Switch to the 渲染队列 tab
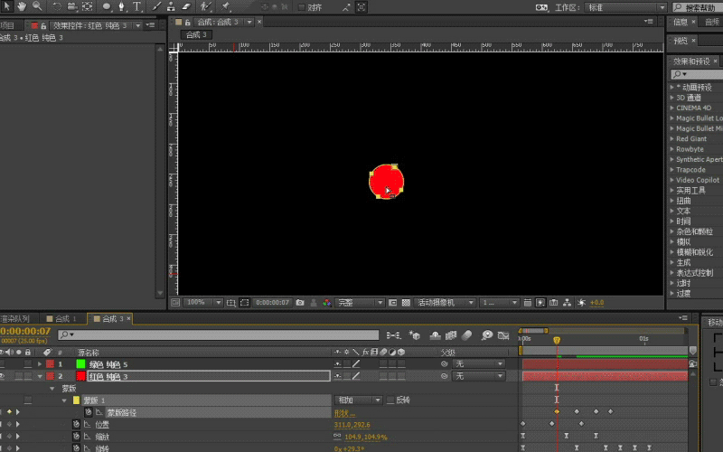The width and height of the screenshot is (723, 452). [14, 319]
